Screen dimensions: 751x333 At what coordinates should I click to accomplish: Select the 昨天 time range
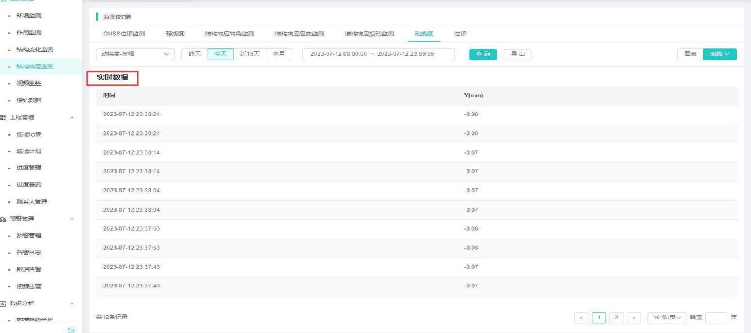pos(195,54)
